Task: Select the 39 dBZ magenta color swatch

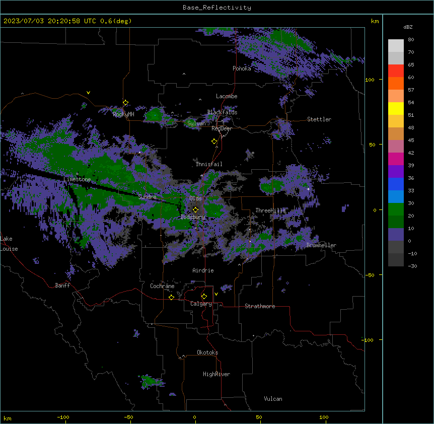Action: pyautogui.click(x=396, y=159)
